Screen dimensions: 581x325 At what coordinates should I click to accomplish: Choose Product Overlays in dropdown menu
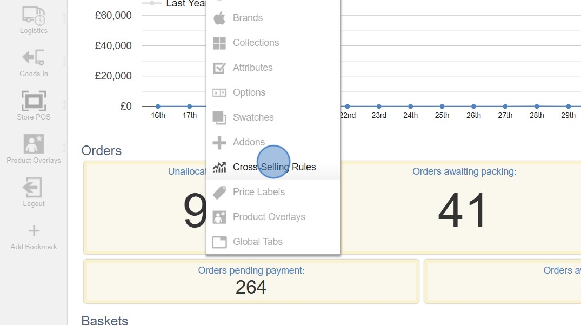(269, 217)
